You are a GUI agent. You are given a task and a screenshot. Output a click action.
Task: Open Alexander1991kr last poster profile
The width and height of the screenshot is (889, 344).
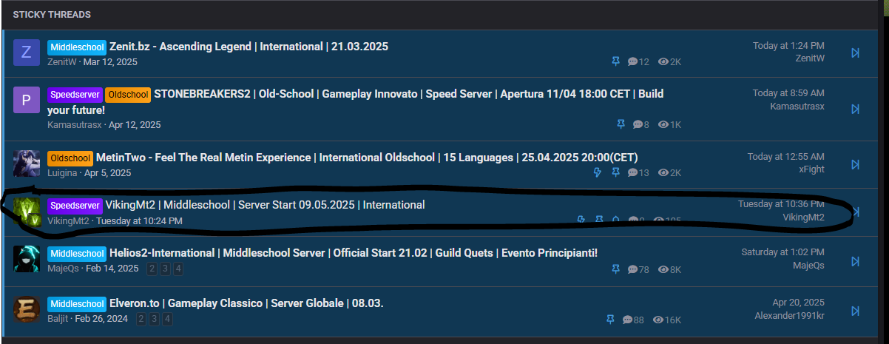[789, 316]
